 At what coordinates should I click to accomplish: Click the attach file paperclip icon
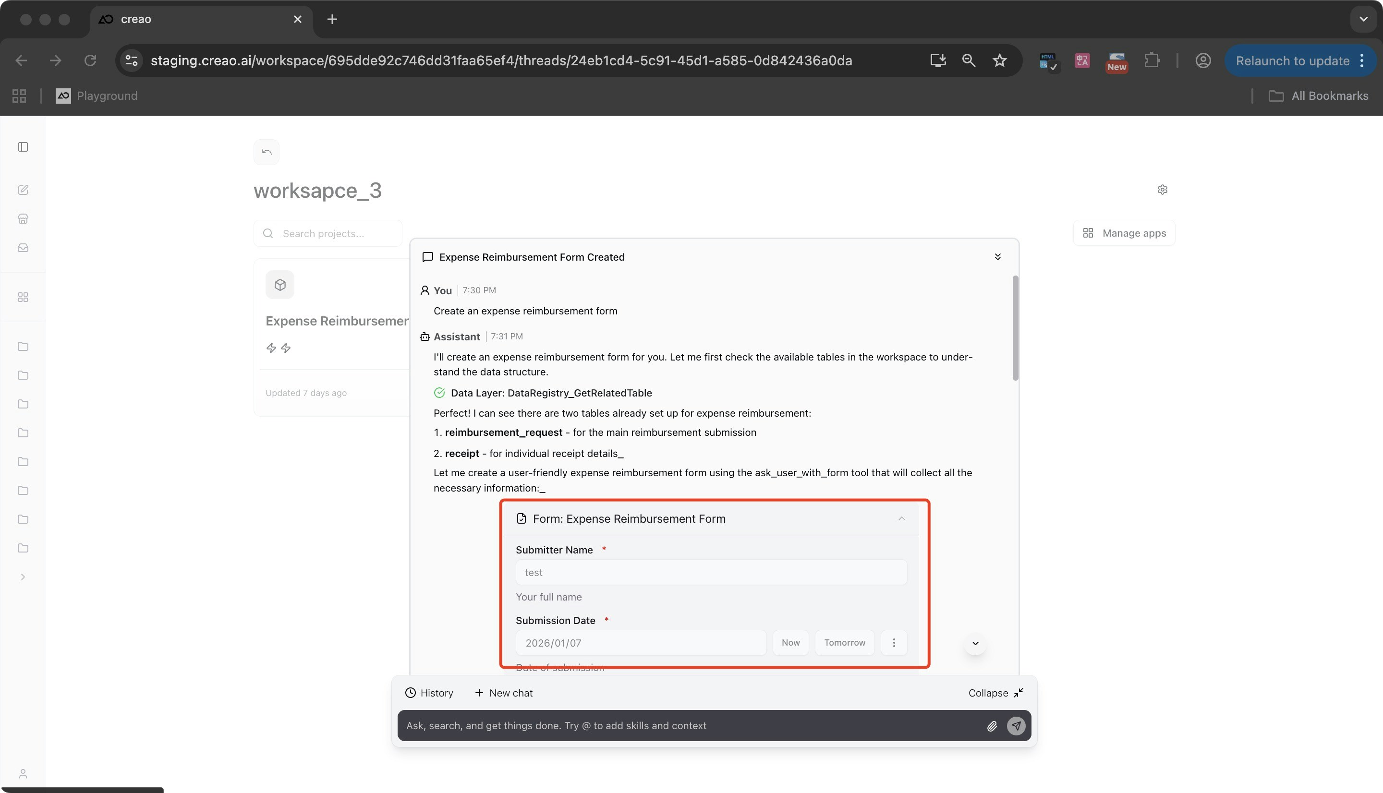click(992, 726)
